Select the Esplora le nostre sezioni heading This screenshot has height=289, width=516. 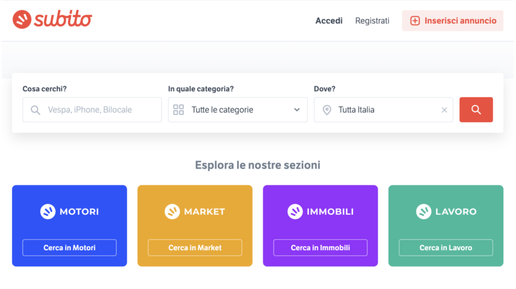(257, 165)
